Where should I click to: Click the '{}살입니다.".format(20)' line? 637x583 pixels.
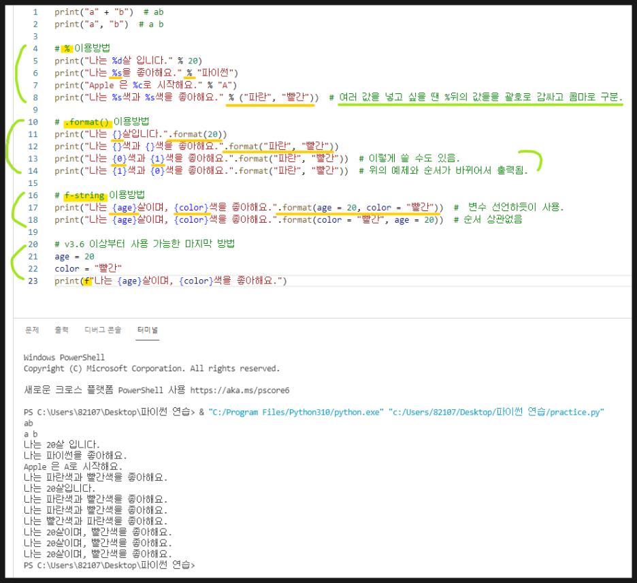[x=141, y=134]
